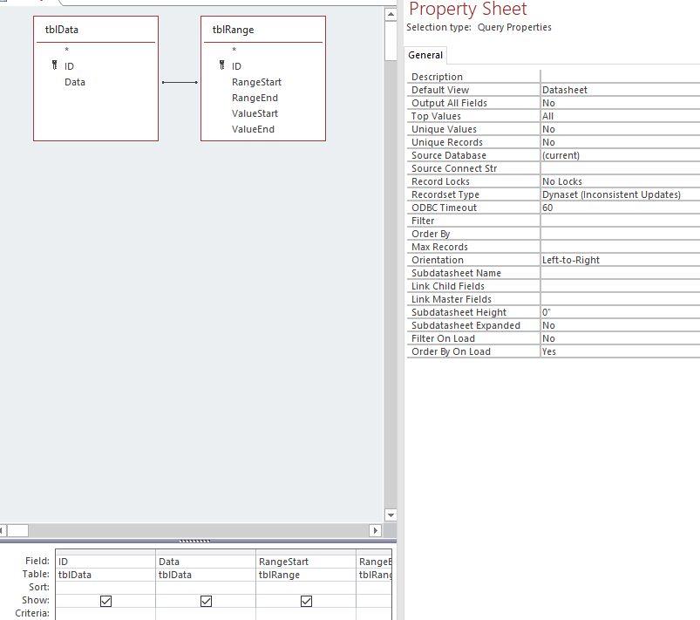Select the ID field in tblData
The height and width of the screenshot is (620, 700).
click(69, 66)
